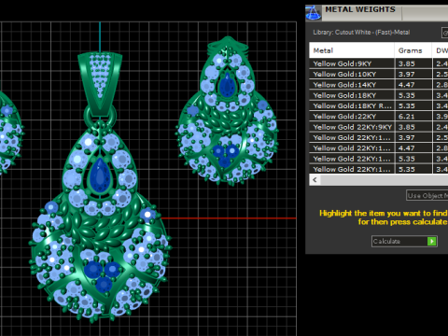Image resolution: width=448 pixels, height=336 pixels.
Task: Select the Yellow Gold:18KY row
Action: [379, 95]
